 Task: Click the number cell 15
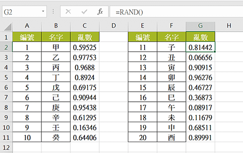(x=143, y=87)
